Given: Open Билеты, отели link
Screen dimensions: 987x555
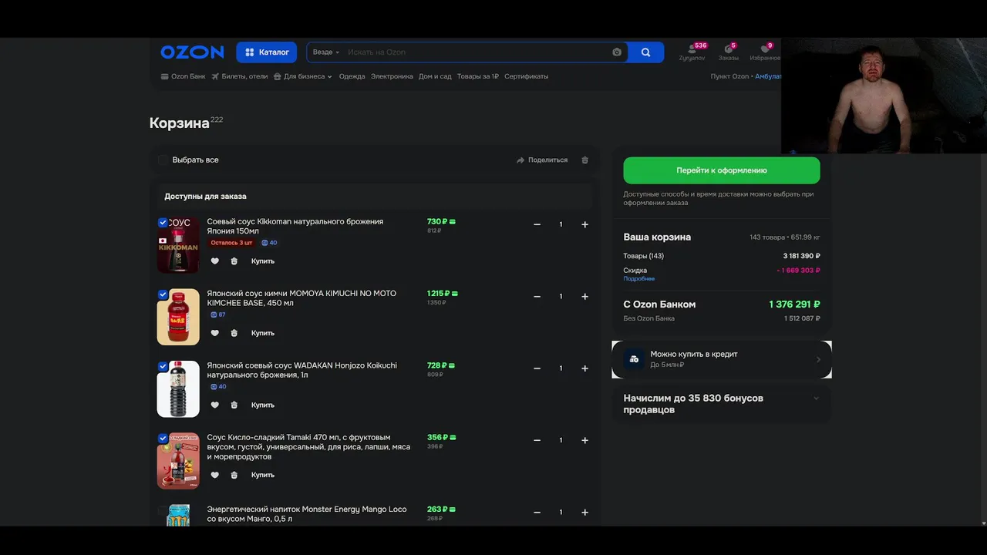Looking at the screenshot, I should pos(240,76).
